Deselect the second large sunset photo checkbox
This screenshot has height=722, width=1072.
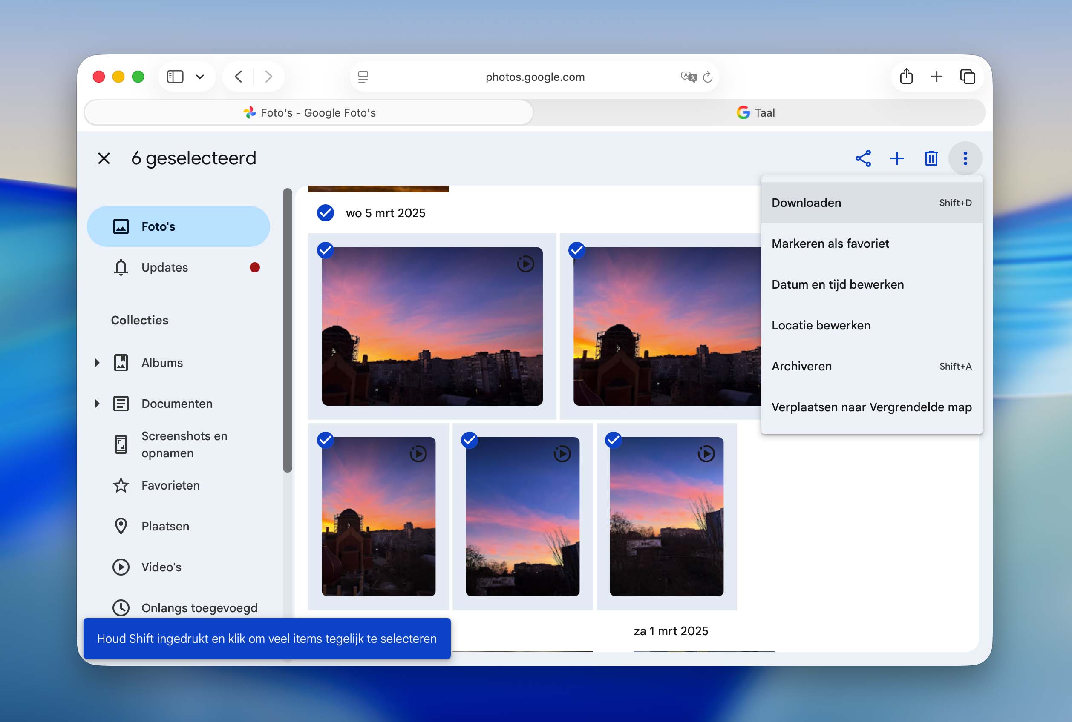576,250
